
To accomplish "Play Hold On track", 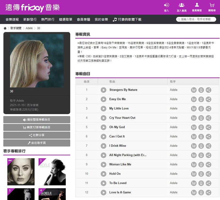I will coord(104,174).
